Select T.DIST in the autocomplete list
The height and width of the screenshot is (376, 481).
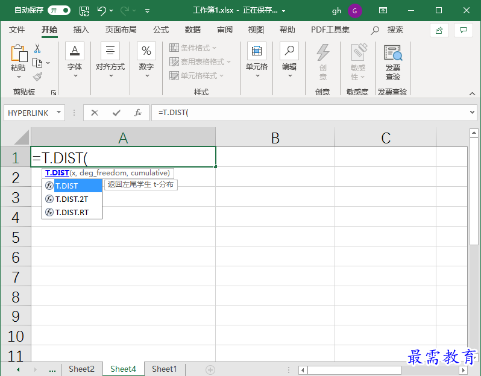coord(72,186)
